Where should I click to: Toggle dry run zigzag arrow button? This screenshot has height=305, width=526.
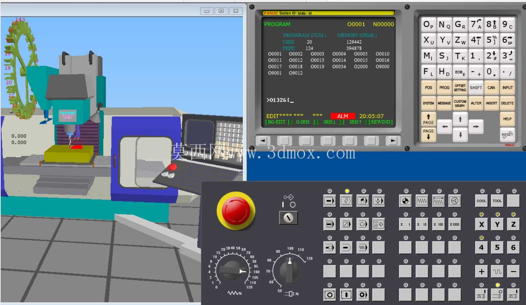pyautogui.click(x=363, y=248)
